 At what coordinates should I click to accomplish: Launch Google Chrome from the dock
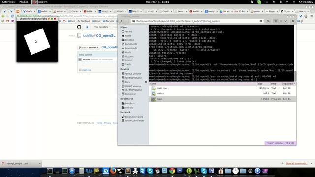point(172,171)
